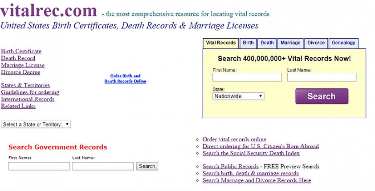Follow the Marriage License link
This screenshot has height=191, width=375.
click(x=23, y=65)
